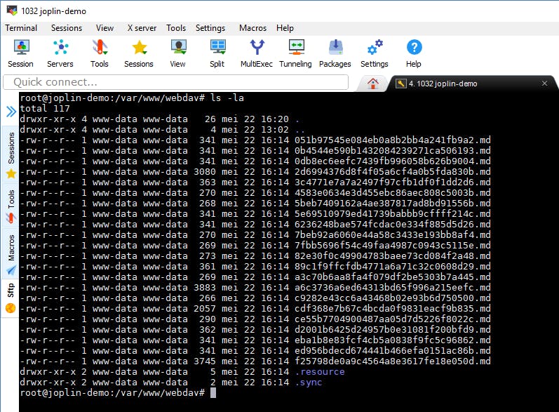Open the View menu
The width and height of the screenshot is (559, 412).
(x=105, y=28)
